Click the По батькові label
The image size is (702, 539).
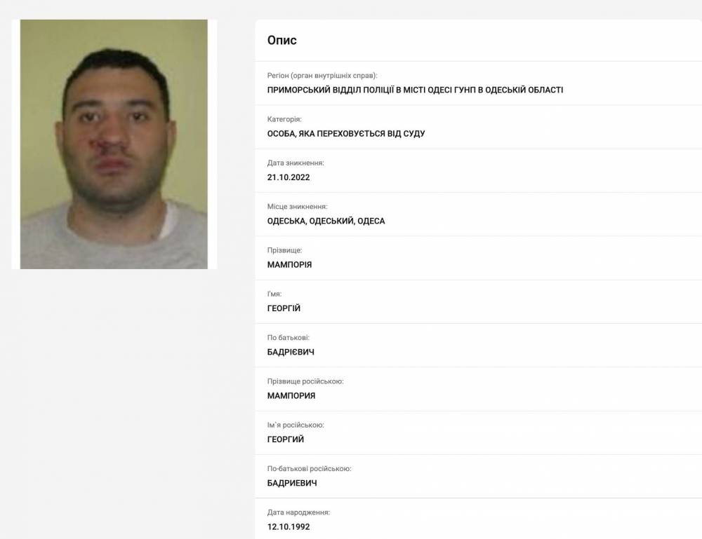[x=288, y=337]
